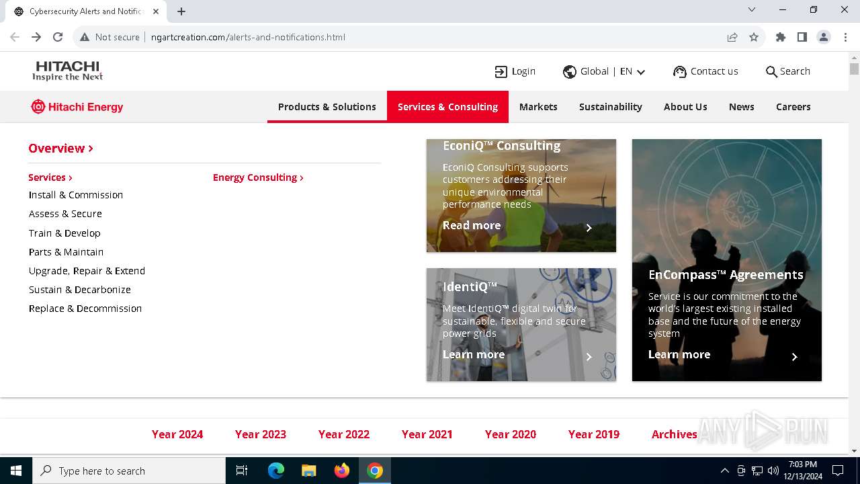Open a new browser tab

click(x=181, y=11)
